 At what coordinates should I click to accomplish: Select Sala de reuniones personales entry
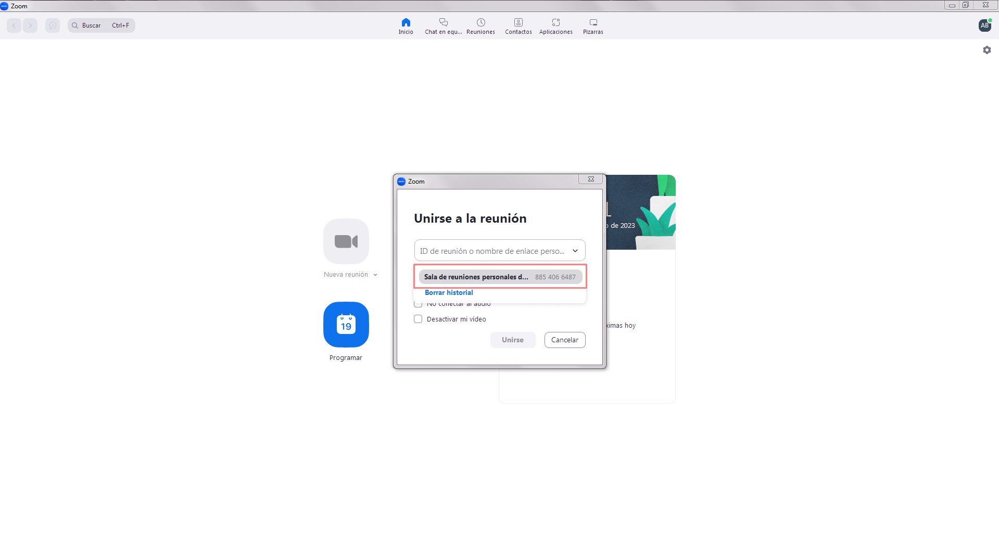[x=500, y=277]
